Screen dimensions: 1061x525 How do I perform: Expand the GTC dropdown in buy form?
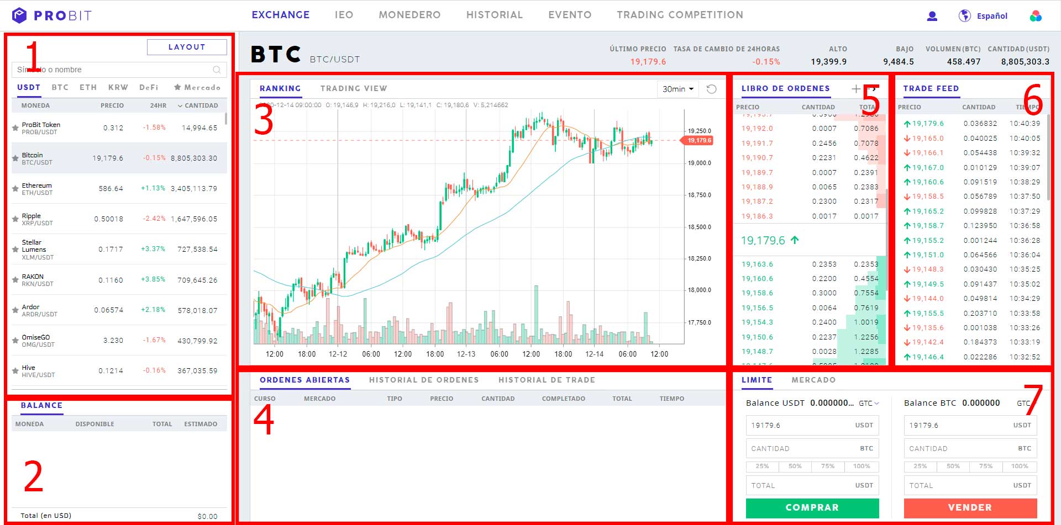(x=869, y=404)
